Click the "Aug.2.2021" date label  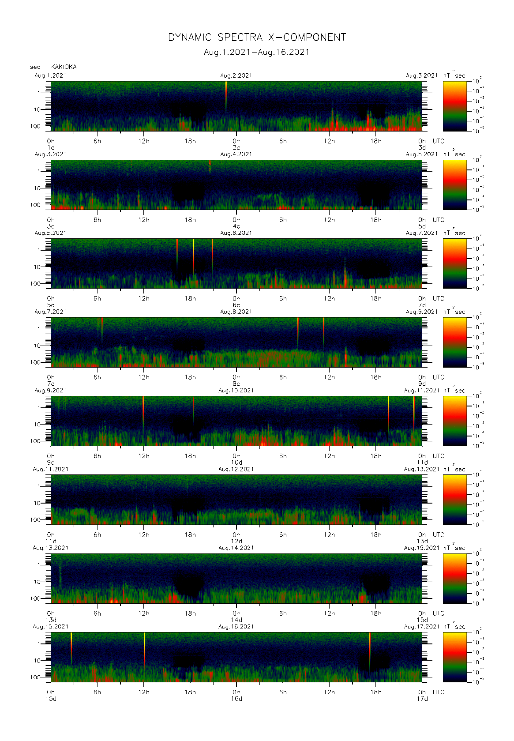pos(236,75)
